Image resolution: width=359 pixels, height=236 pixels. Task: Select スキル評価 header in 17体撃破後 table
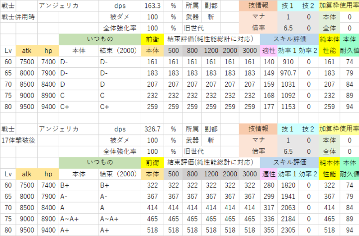pyautogui.click(x=289, y=163)
